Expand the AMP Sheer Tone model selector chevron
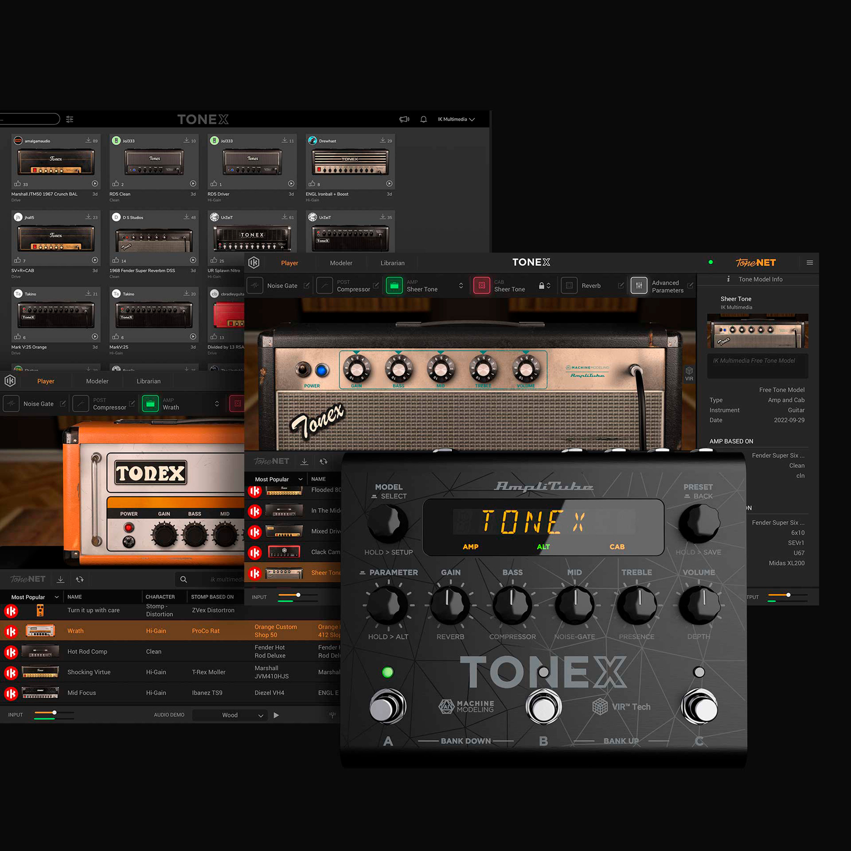The width and height of the screenshot is (851, 851). point(461,285)
